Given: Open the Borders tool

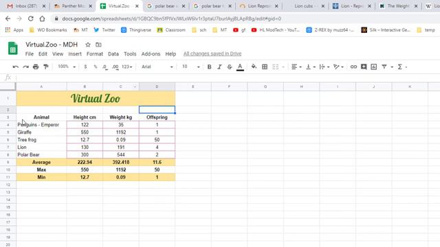Looking at the screenshot, I should pyautogui.click(x=264, y=67).
